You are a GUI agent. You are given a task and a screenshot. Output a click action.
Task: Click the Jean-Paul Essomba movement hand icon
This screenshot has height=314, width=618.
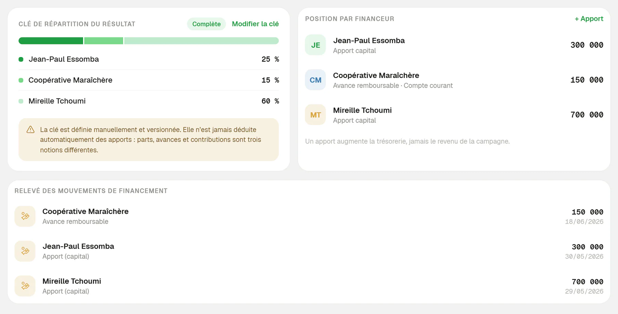coord(25,251)
